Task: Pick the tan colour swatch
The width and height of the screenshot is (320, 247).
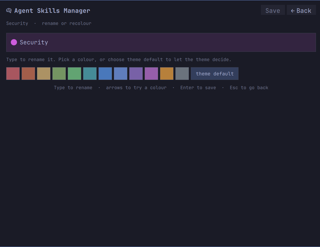Action: 44,73
